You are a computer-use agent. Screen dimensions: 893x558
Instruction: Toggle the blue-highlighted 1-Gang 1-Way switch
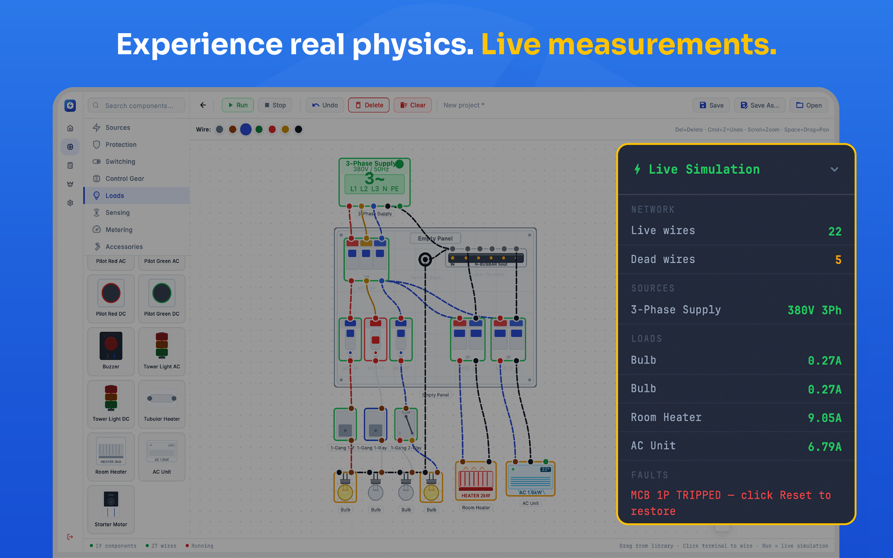(x=375, y=424)
